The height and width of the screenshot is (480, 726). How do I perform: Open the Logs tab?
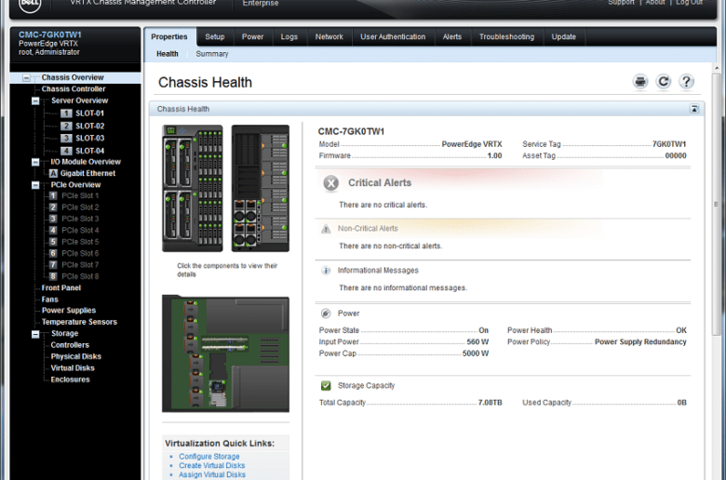point(289,37)
